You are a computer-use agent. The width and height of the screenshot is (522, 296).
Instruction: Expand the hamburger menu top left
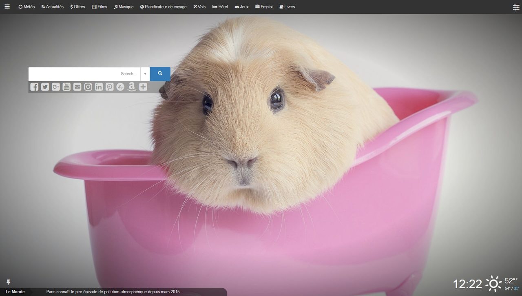click(7, 7)
